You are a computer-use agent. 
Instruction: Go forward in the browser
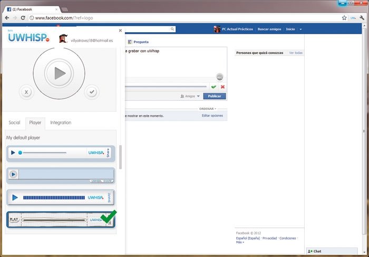[x=15, y=18]
